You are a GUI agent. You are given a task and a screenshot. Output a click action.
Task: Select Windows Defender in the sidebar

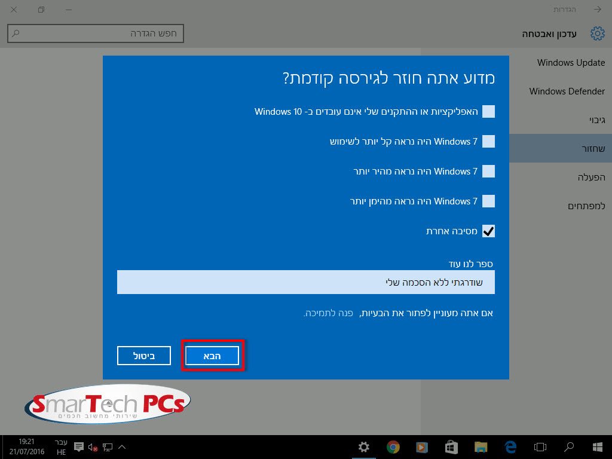567,91
